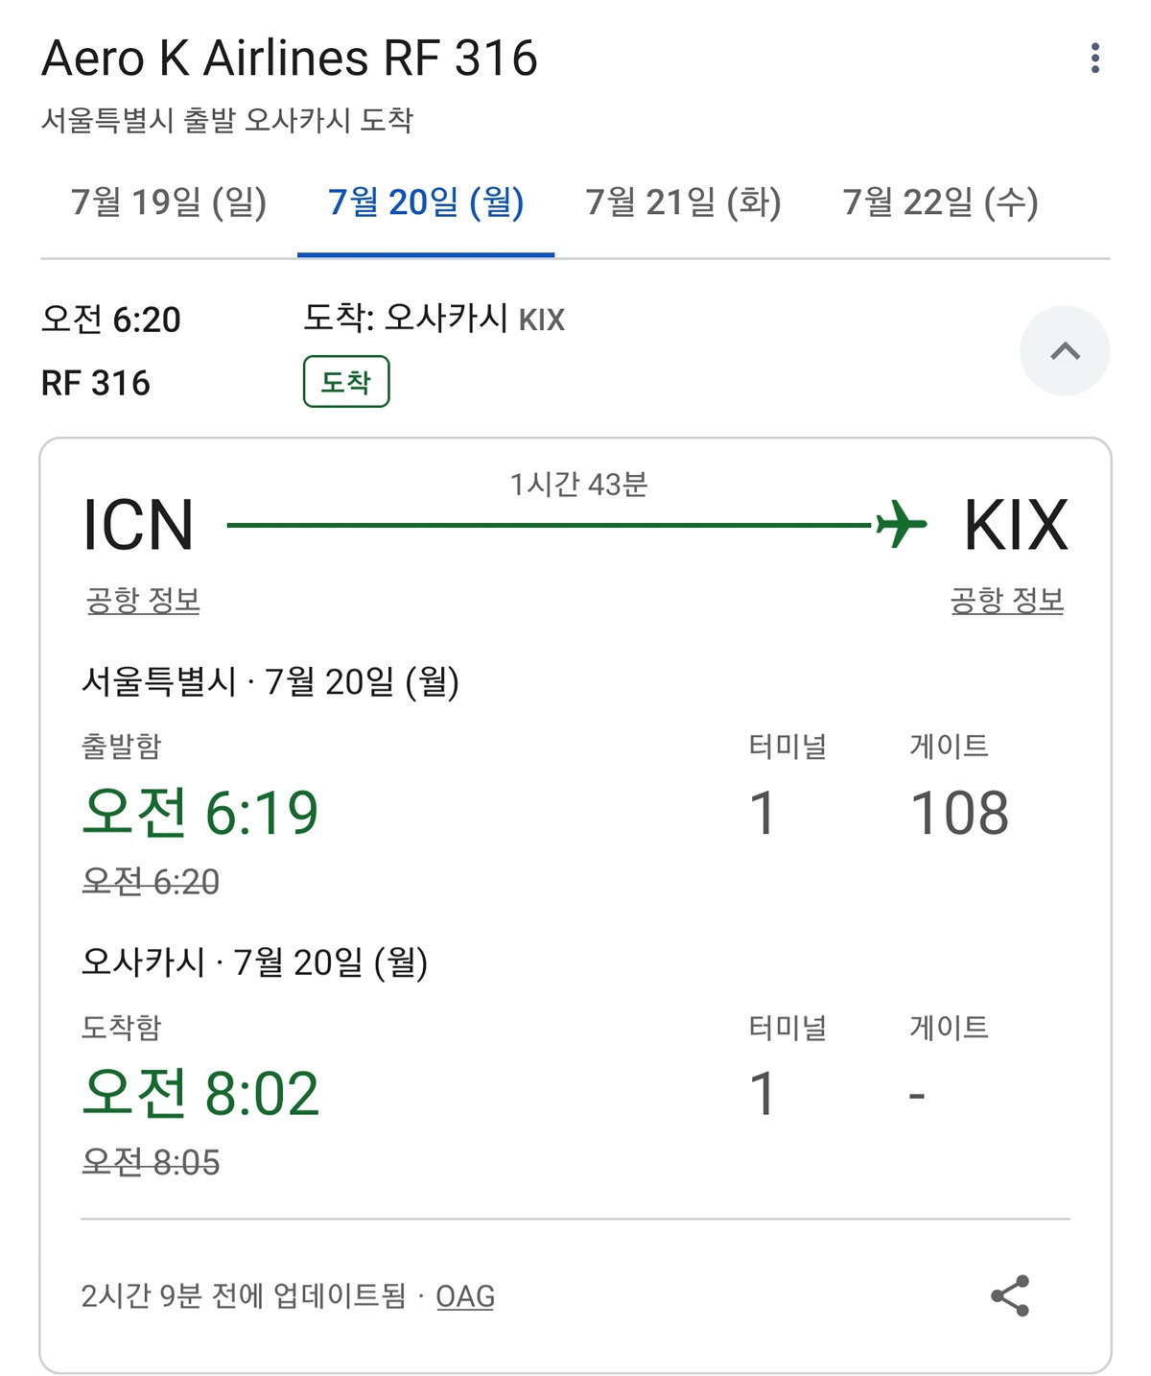1151x1376 pixels.
Task: Click the actual departure time 오전 6:19
Action: pos(200,813)
